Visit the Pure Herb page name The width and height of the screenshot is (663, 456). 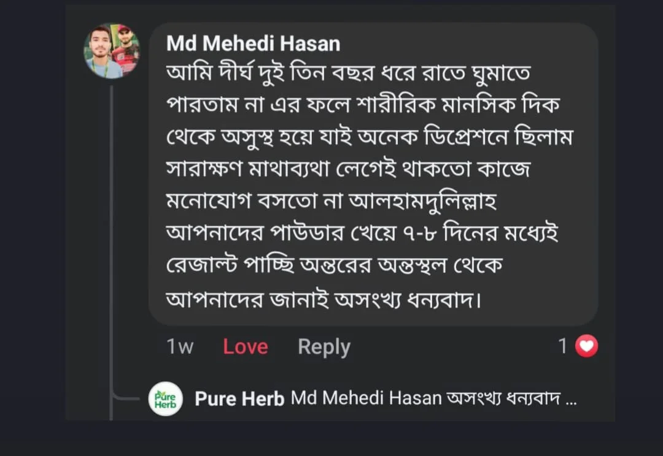coord(239,399)
